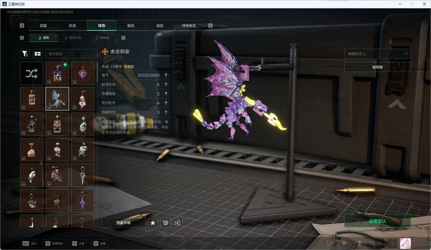Click the 查看详情 button
Image resolution: width=431 pixels, height=250 pixels.
pyautogui.click(x=123, y=223)
